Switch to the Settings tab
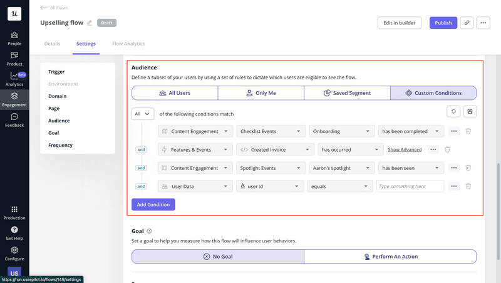Image resolution: width=501 pixels, height=283 pixels. point(86,44)
